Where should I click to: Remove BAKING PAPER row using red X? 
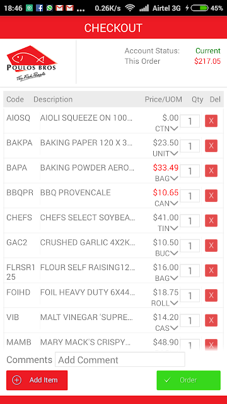(x=211, y=146)
